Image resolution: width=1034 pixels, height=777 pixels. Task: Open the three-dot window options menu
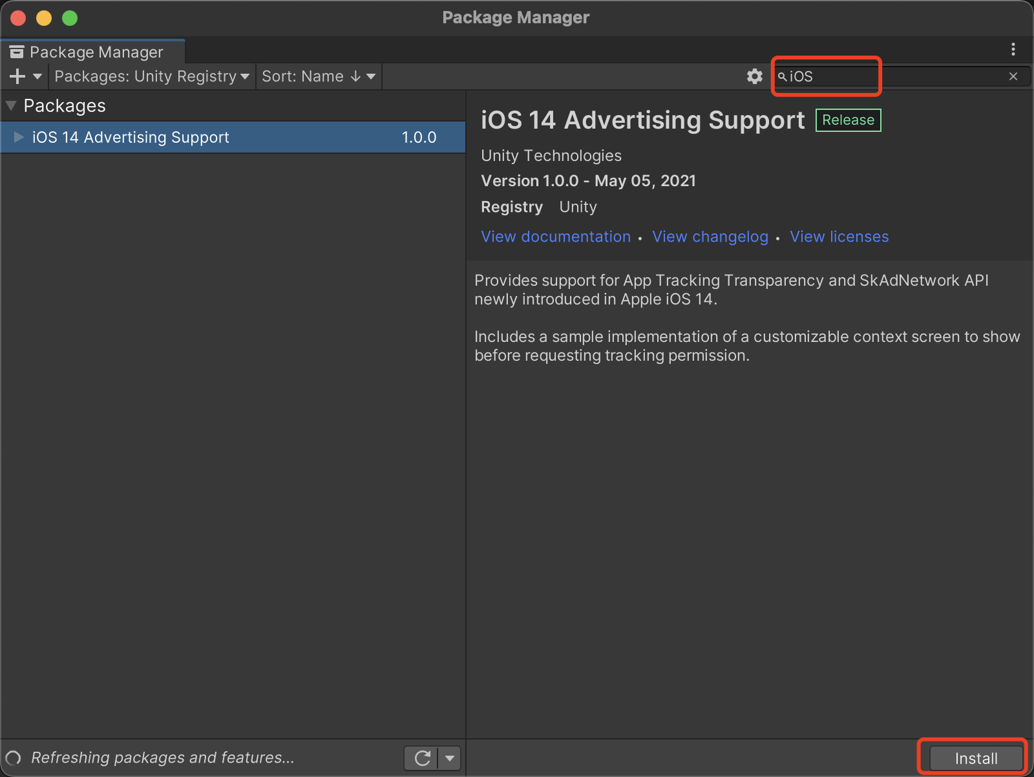[x=1013, y=49]
